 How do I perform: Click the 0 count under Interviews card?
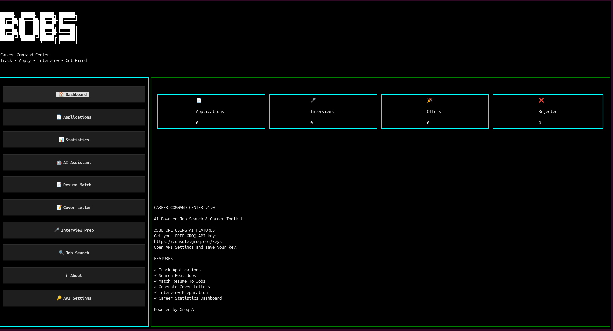[312, 123]
